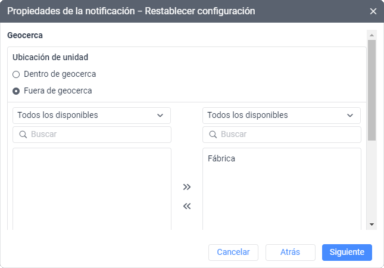Select the 'Fuera de geocerca' radio option
The width and height of the screenshot is (384, 268).
16,91
